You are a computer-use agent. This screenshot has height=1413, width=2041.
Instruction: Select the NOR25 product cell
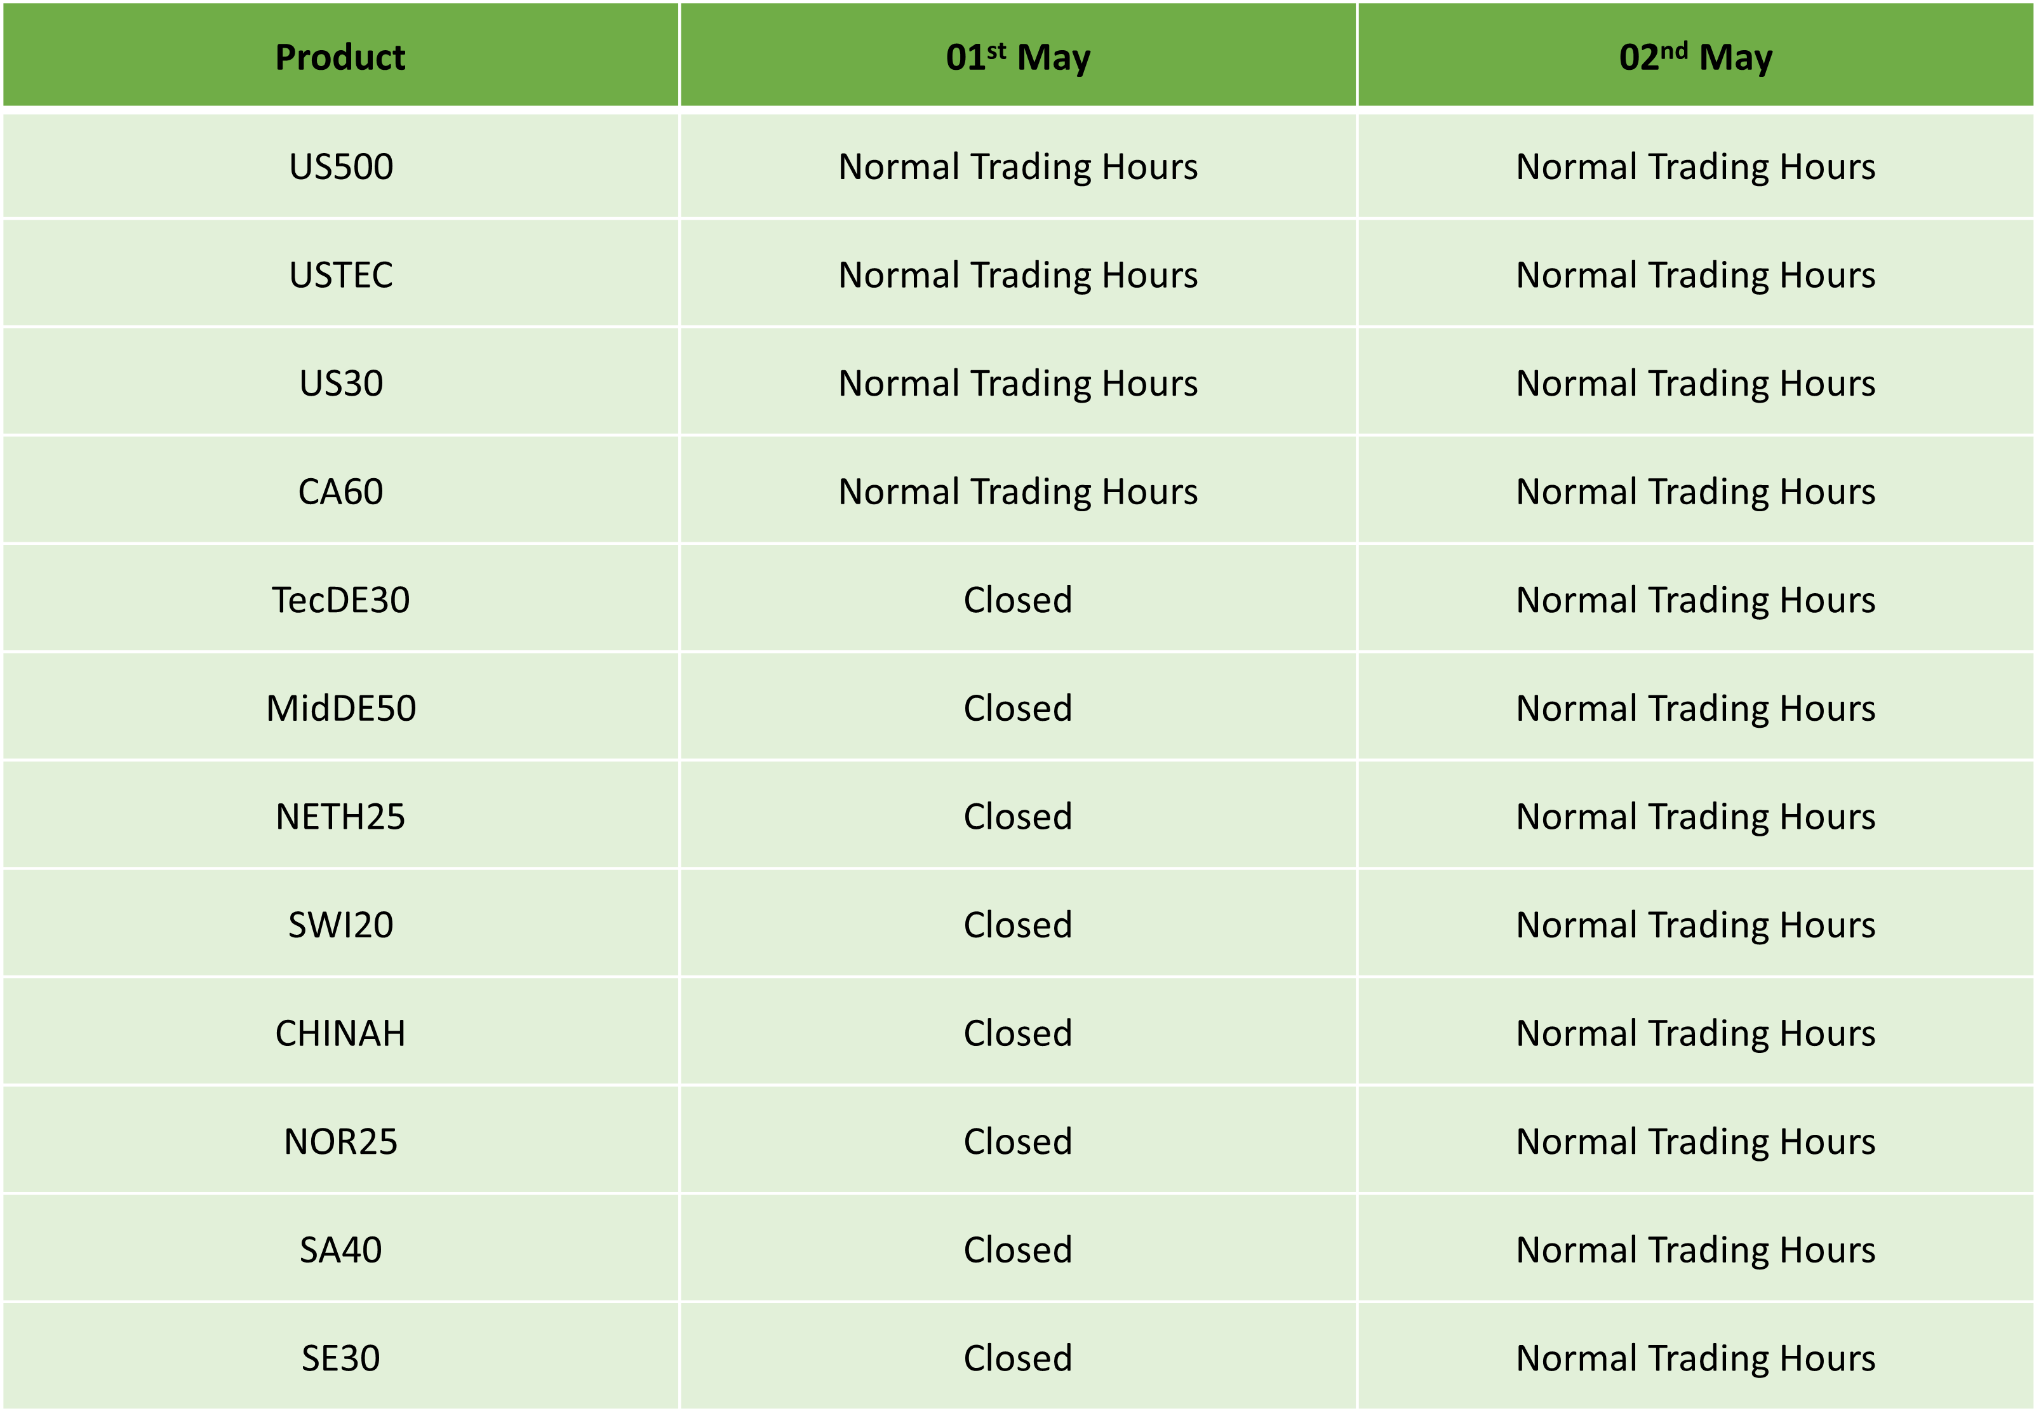pos(341,1142)
